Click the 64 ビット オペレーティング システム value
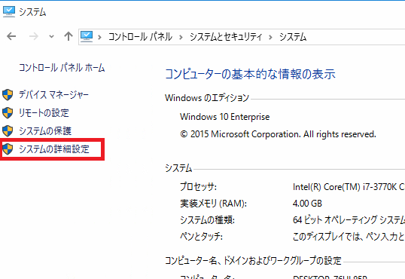405x279 pixels. tap(349, 220)
